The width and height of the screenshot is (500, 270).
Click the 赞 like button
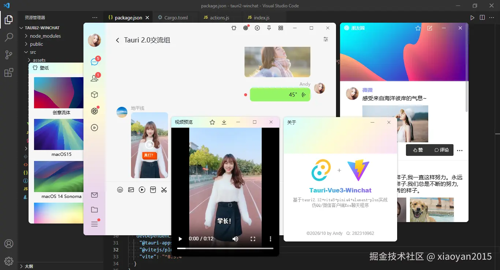point(418,150)
